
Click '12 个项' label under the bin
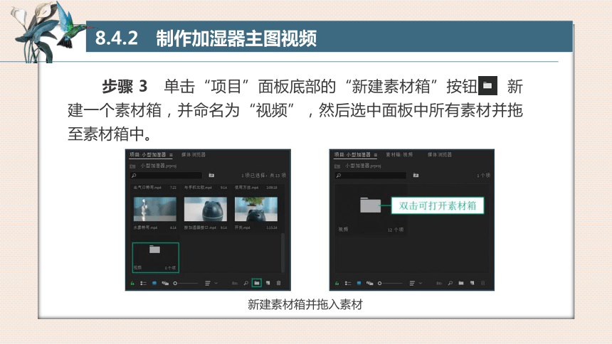396,230
